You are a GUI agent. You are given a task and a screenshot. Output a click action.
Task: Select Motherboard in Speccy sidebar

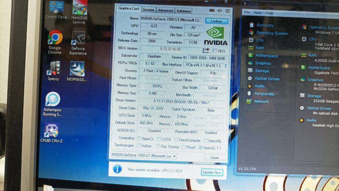263,56
